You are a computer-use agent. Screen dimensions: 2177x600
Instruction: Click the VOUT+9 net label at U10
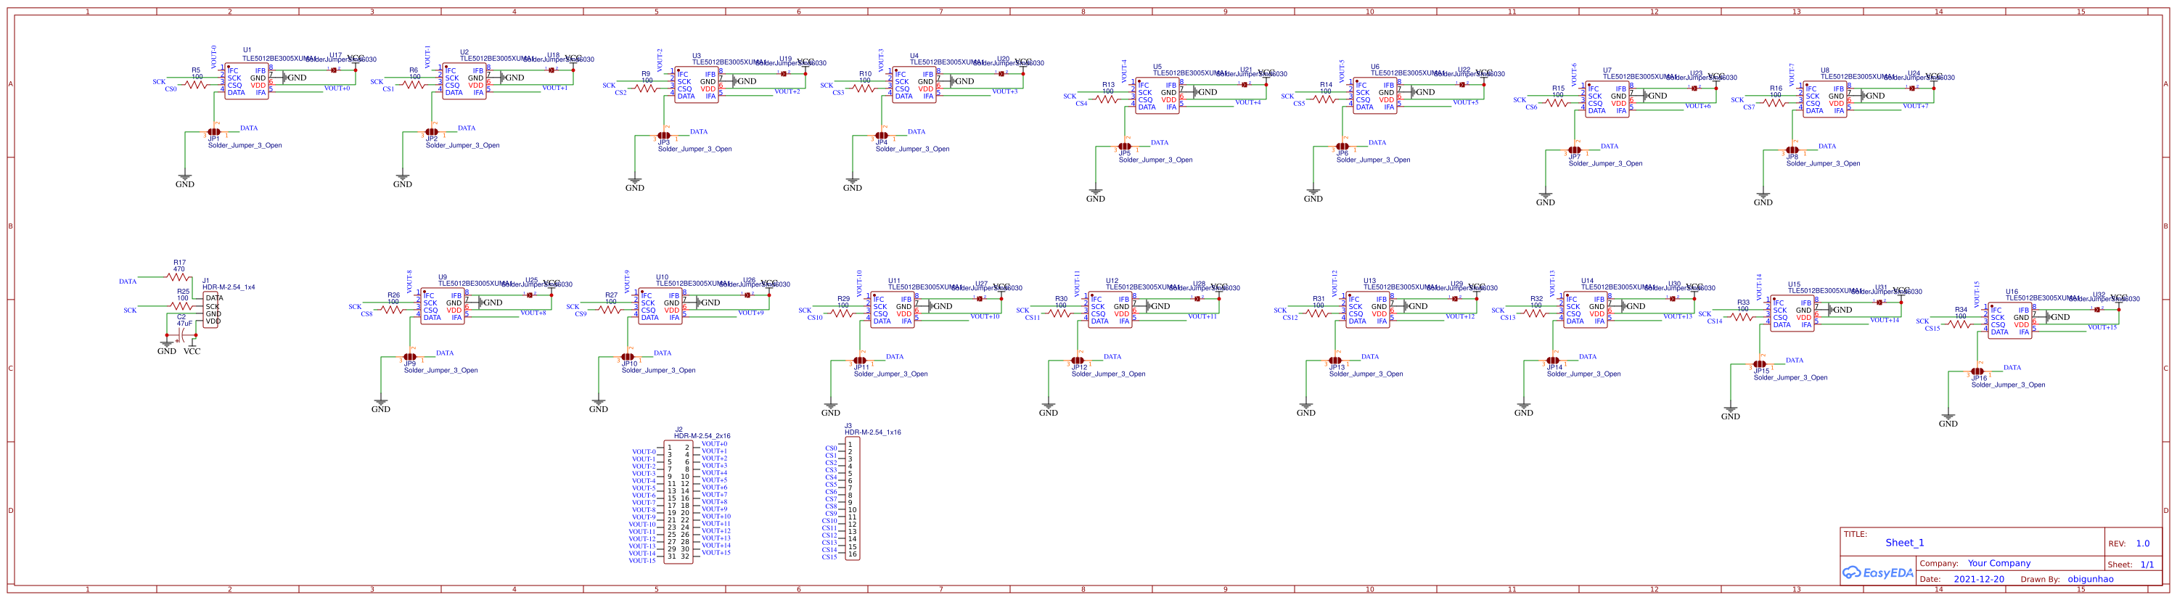click(750, 313)
